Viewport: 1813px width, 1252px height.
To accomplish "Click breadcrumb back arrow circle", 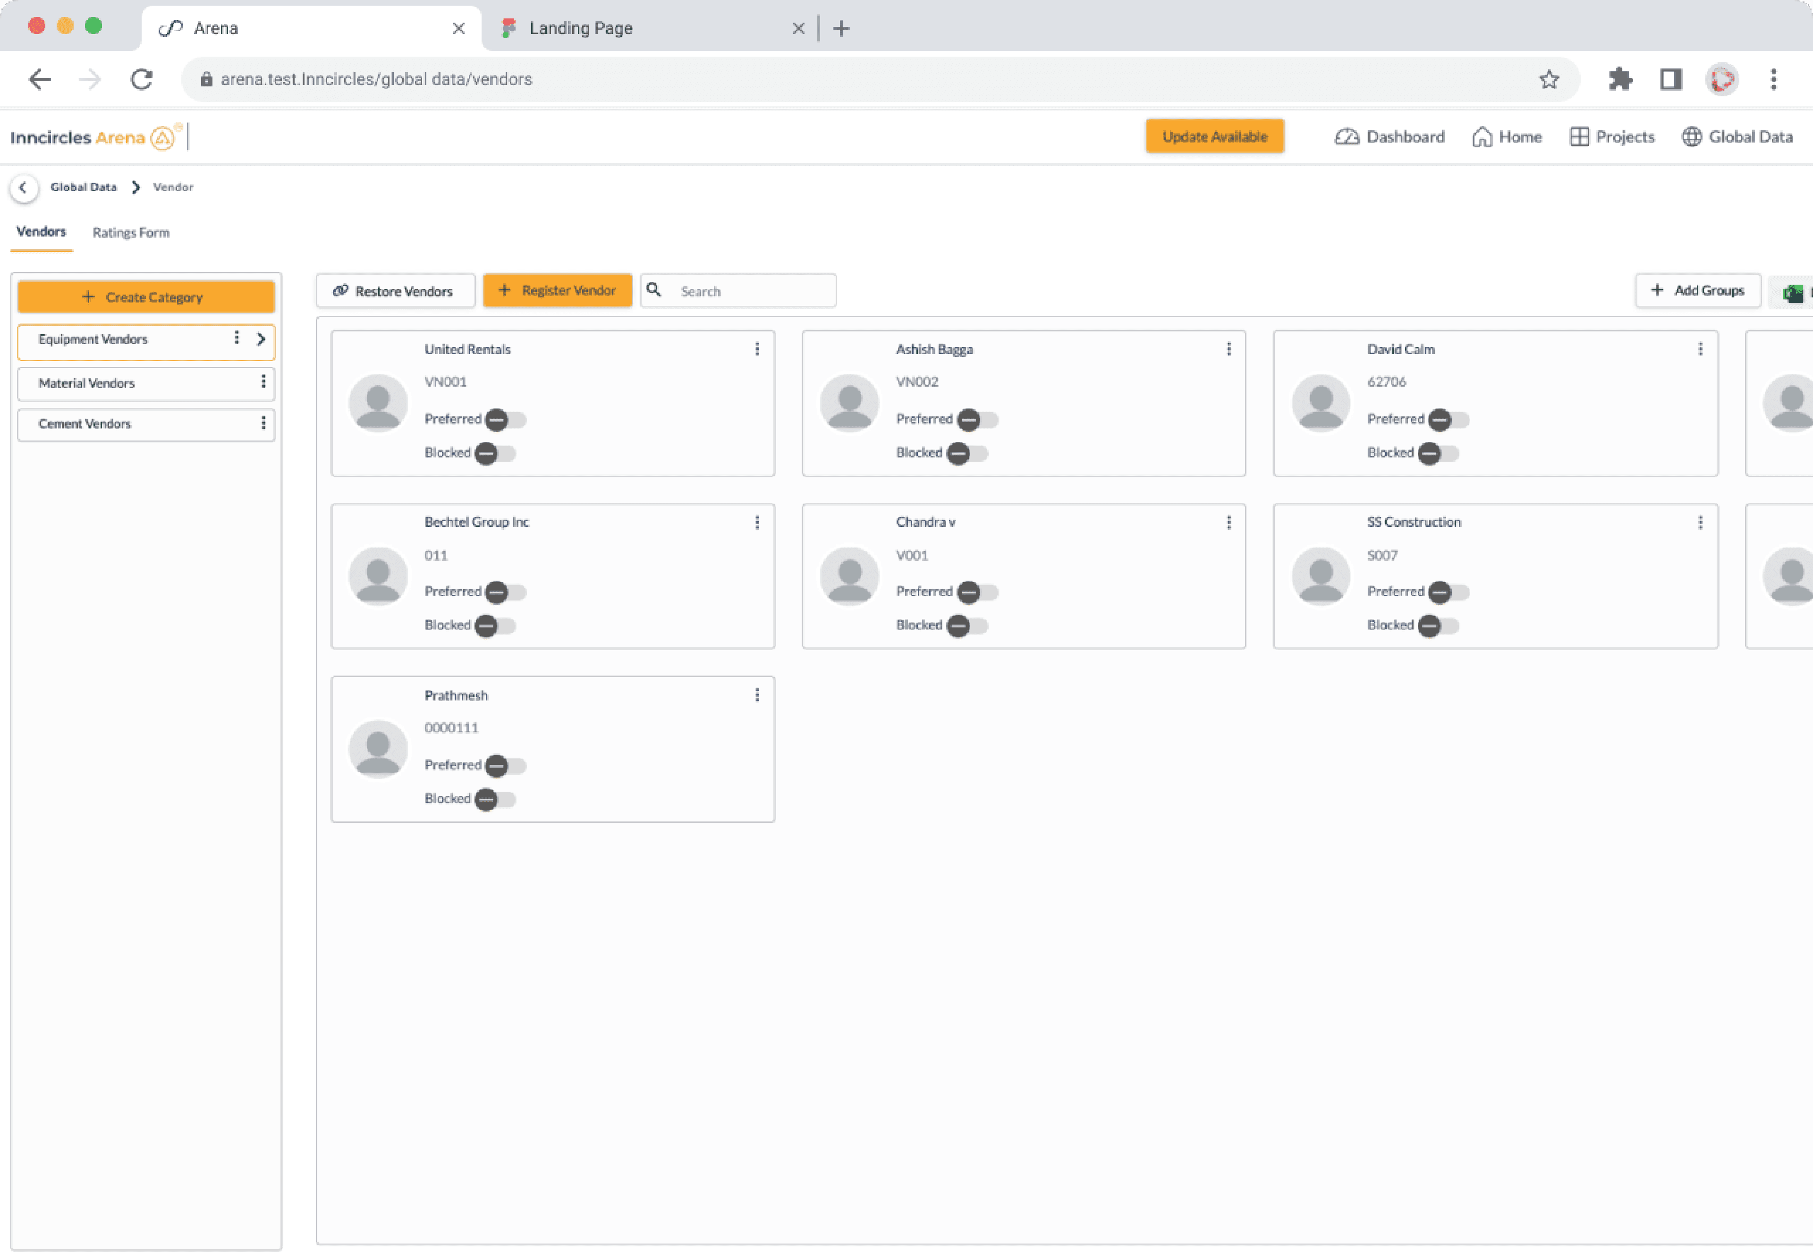I will 24,187.
